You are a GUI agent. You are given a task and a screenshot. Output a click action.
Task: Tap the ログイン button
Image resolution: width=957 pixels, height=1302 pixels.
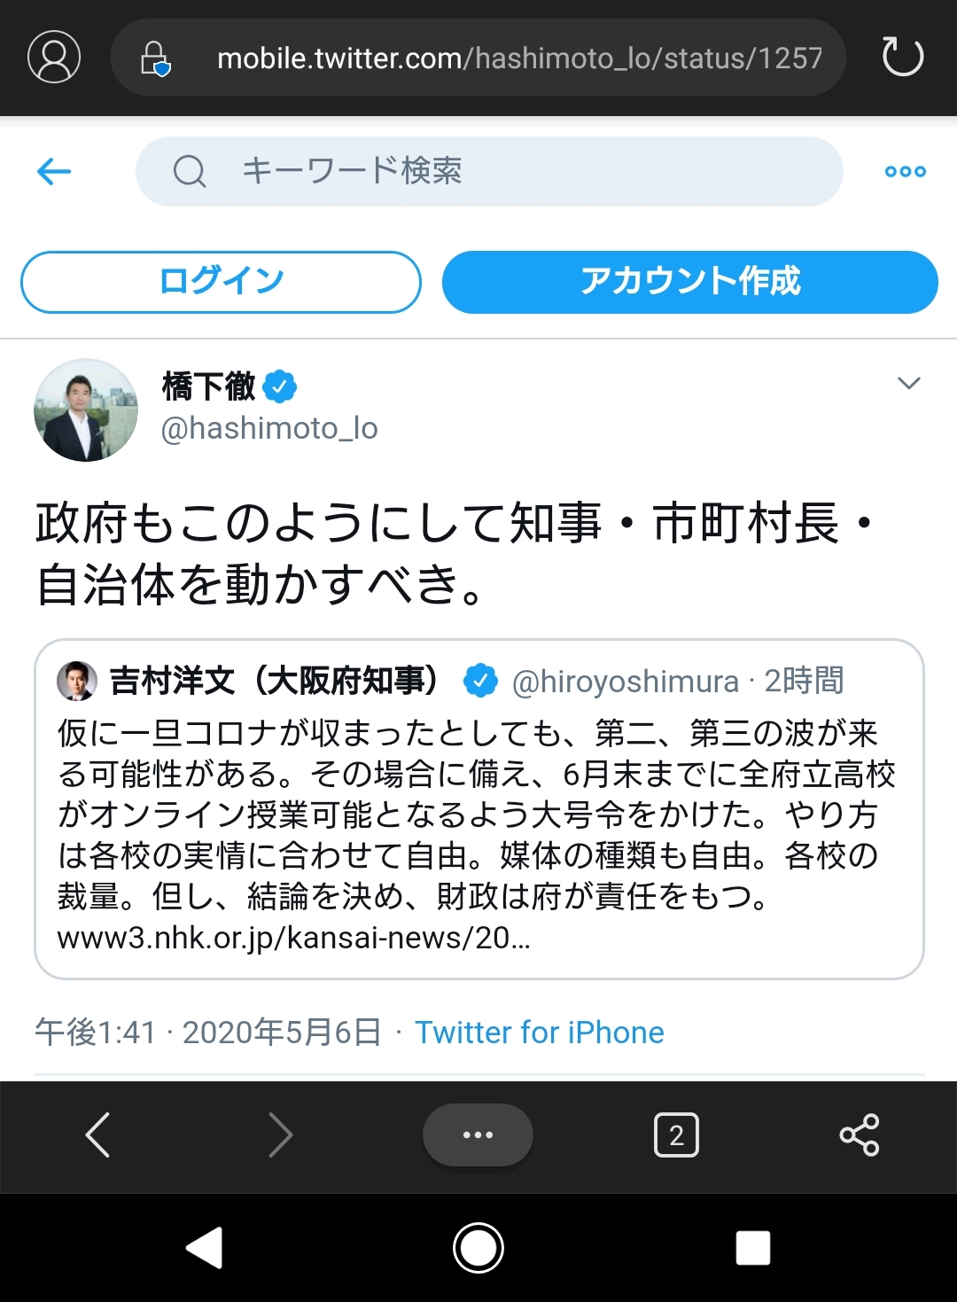point(221,282)
